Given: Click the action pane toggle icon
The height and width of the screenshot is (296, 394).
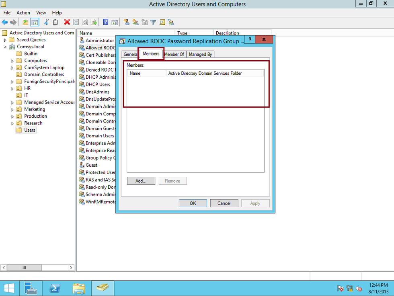Looking at the screenshot, I should pyautogui.click(x=115, y=22).
